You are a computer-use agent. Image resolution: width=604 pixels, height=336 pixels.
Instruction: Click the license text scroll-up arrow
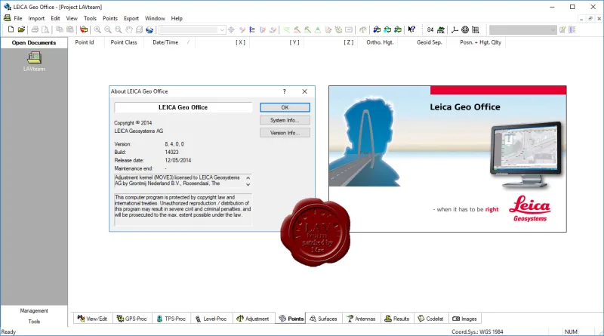248,177
